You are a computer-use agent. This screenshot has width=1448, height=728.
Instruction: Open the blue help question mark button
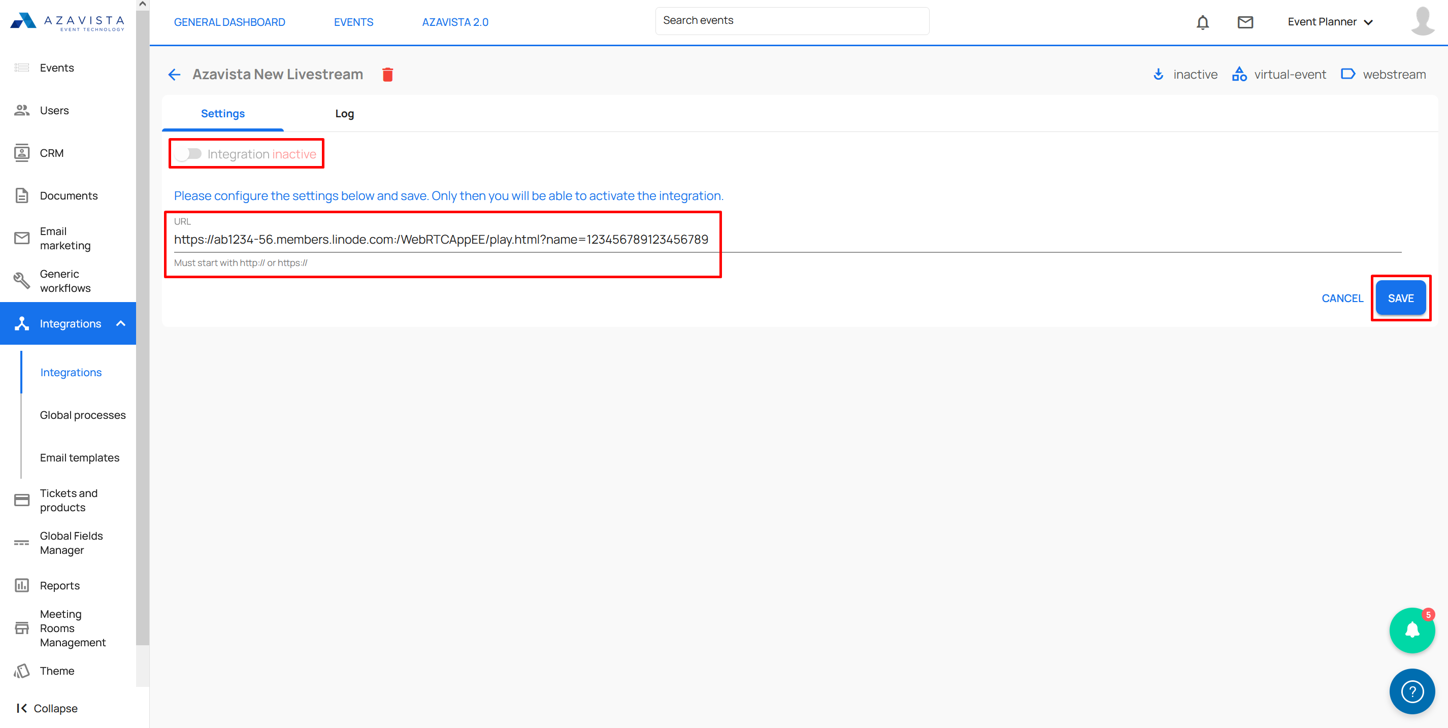point(1412,691)
